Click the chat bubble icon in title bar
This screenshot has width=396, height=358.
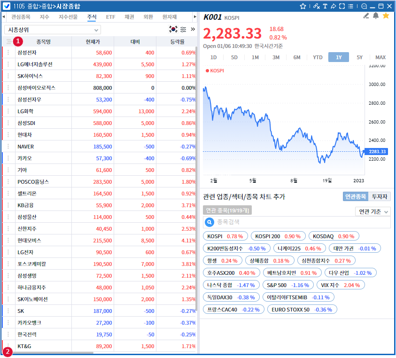pyautogui.click(x=363, y=6)
